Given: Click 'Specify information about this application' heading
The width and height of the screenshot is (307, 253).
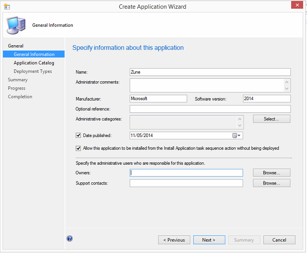Looking at the screenshot, I should [x=128, y=47].
